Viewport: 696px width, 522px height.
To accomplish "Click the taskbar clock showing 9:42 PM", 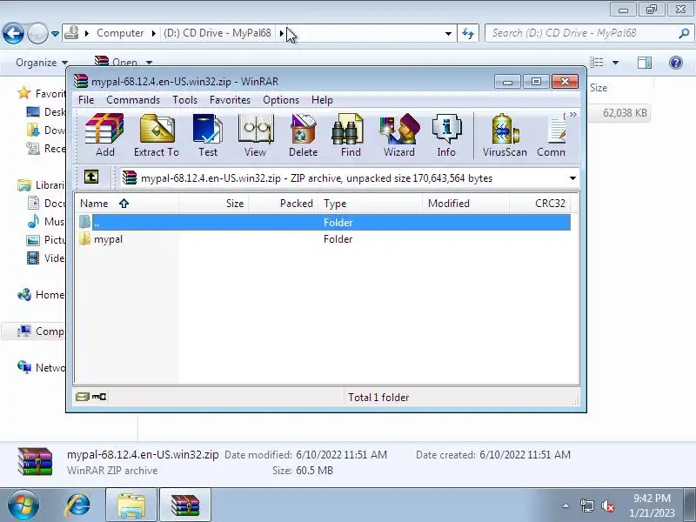I will [652, 505].
